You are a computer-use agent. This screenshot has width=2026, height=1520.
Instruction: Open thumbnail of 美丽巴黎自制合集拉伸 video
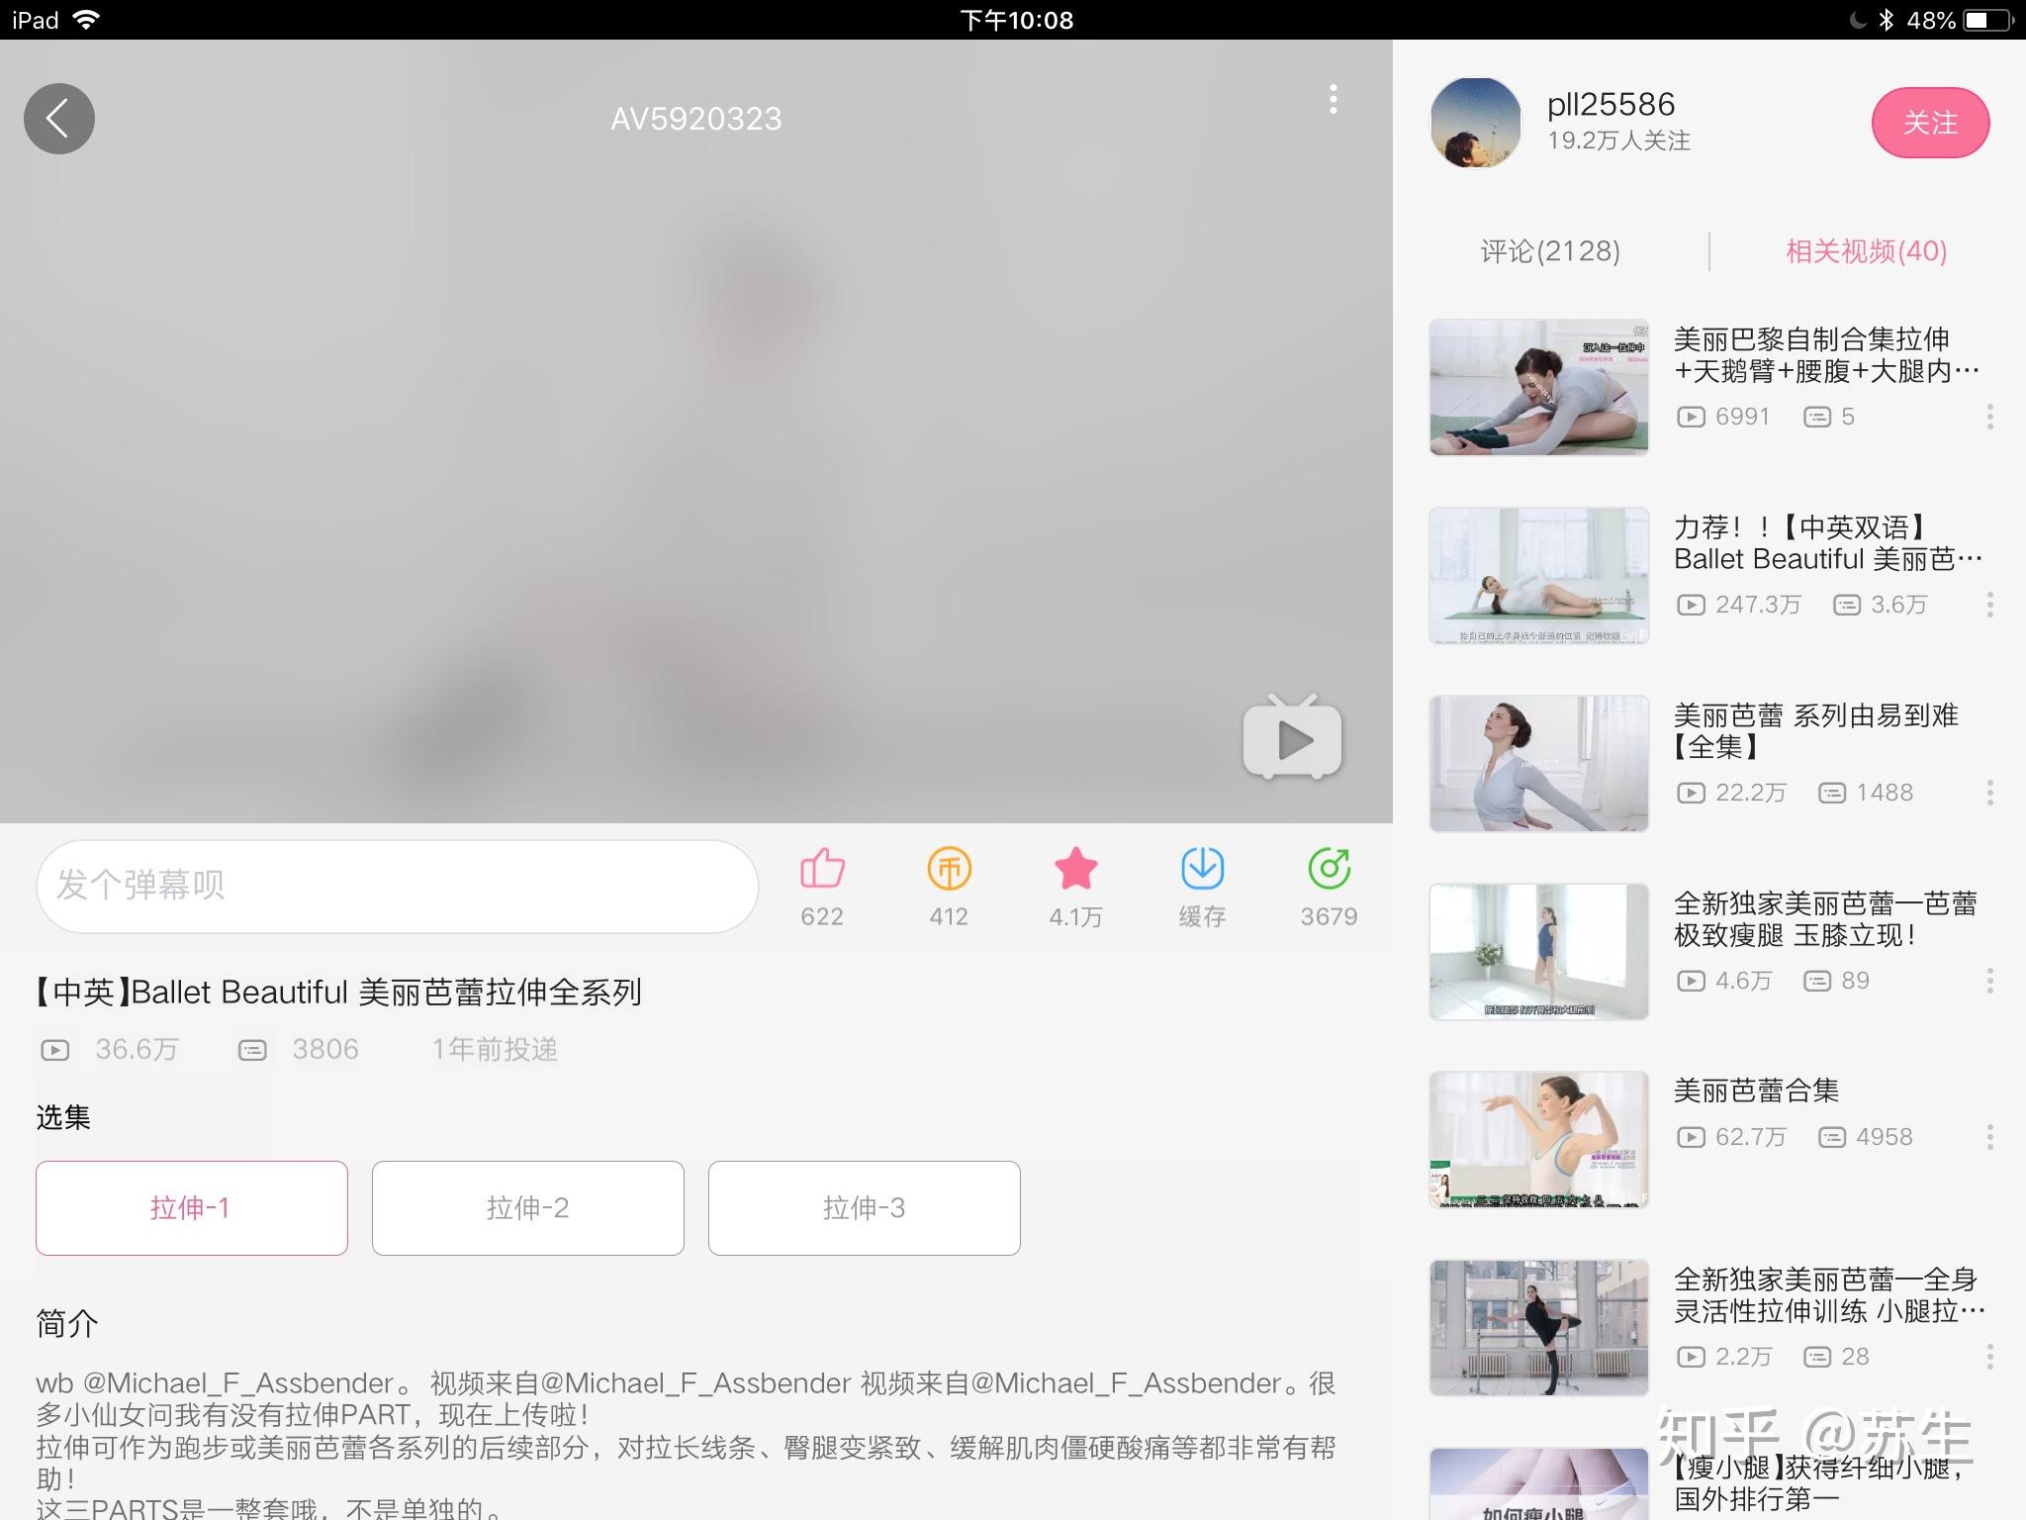point(1539,387)
